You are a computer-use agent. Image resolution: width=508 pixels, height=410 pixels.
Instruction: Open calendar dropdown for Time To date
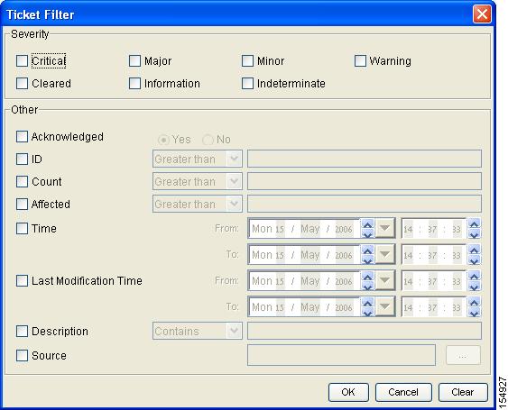click(385, 254)
